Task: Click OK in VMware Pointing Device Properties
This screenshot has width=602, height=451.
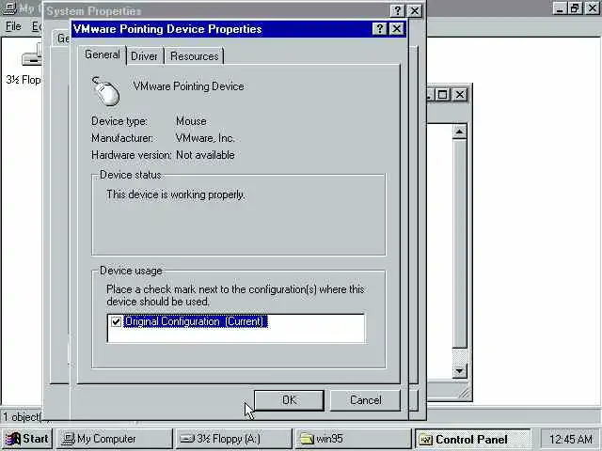Action: [x=289, y=400]
